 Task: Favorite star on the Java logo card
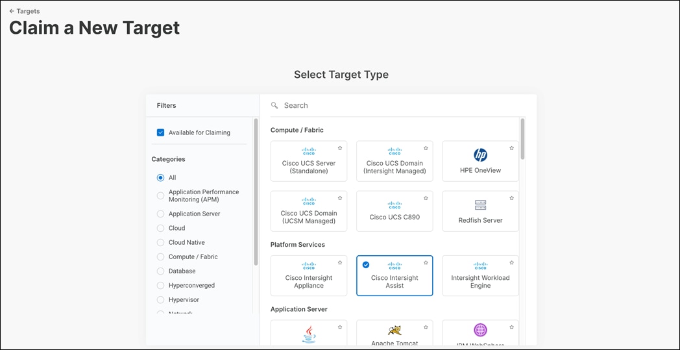[x=340, y=327]
